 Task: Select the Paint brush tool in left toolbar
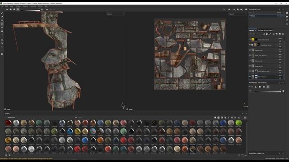(x=2, y=13)
